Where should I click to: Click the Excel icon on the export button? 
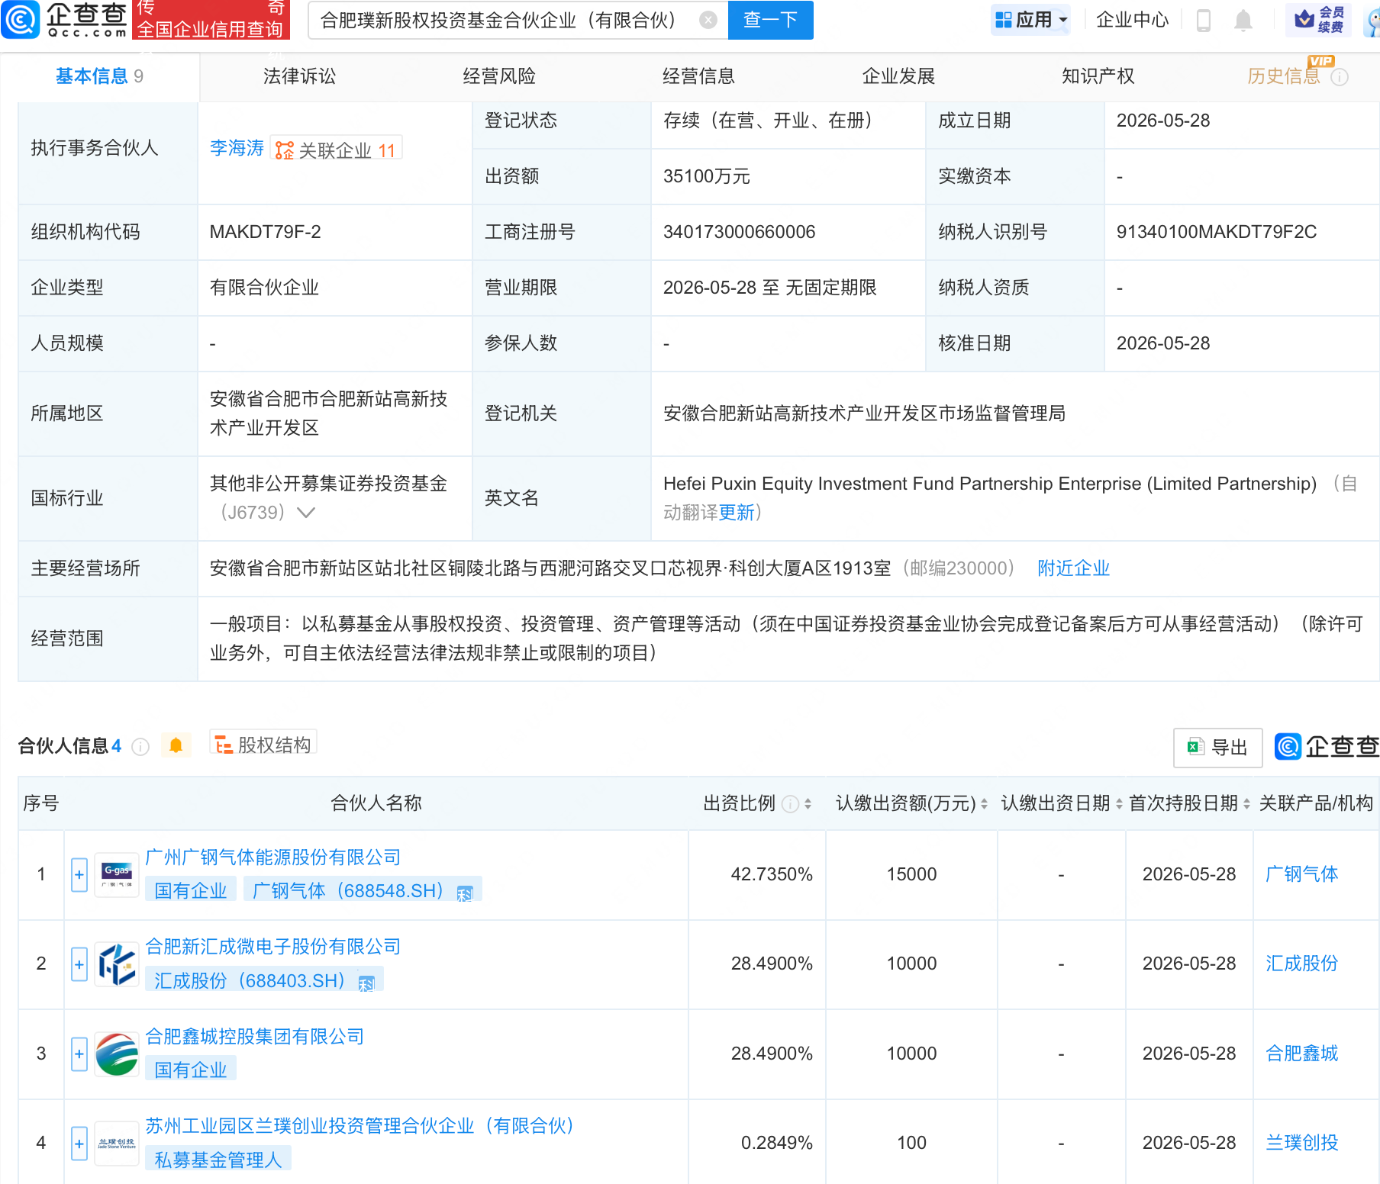coord(1195,747)
